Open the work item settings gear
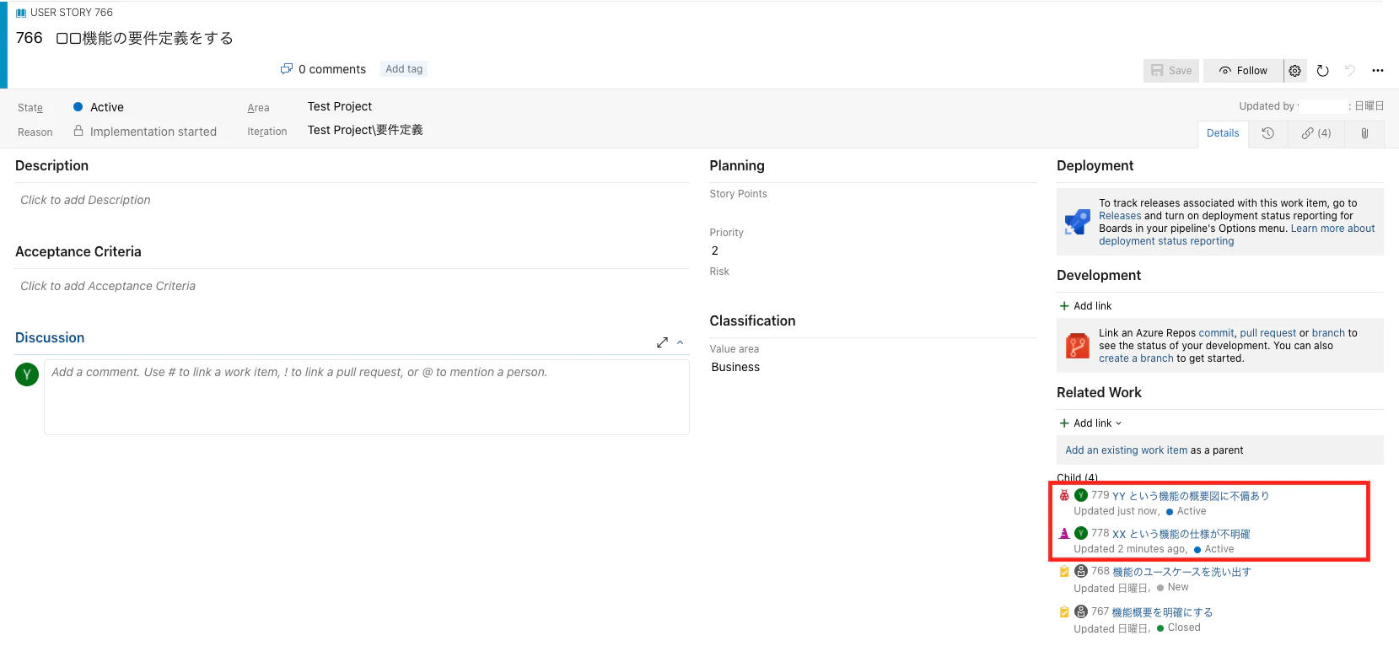1399x657 pixels. (x=1295, y=71)
